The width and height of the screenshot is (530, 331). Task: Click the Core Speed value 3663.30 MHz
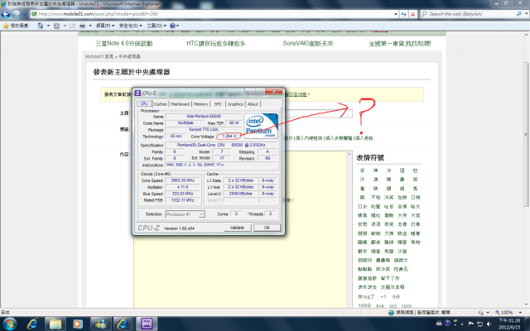(182, 180)
